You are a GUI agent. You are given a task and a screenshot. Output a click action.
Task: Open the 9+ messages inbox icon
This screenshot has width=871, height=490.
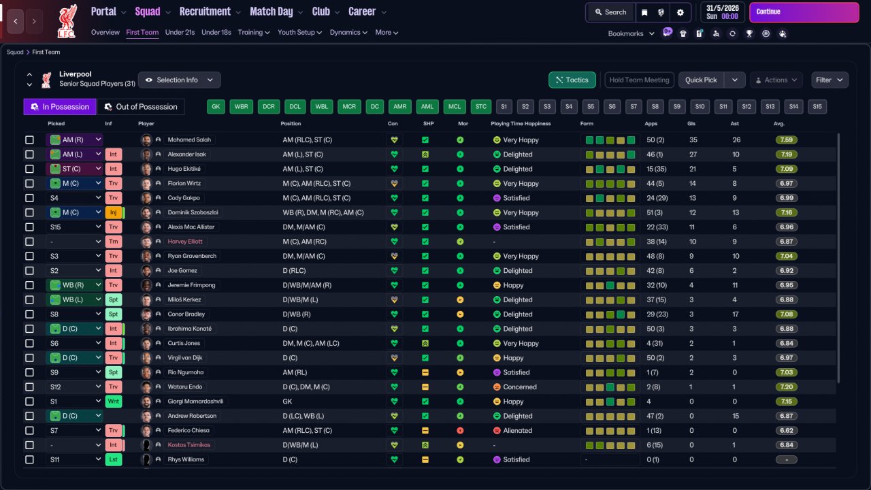(x=667, y=33)
